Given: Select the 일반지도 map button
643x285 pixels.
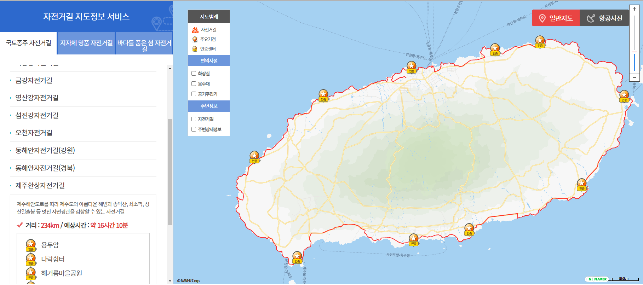Looking at the screenshot, I should [556, 18].
